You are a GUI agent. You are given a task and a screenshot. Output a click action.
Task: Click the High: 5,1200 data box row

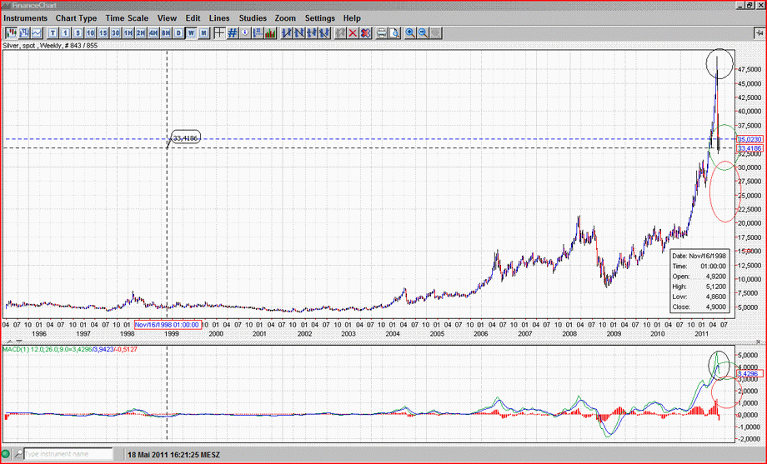point(699,287)
